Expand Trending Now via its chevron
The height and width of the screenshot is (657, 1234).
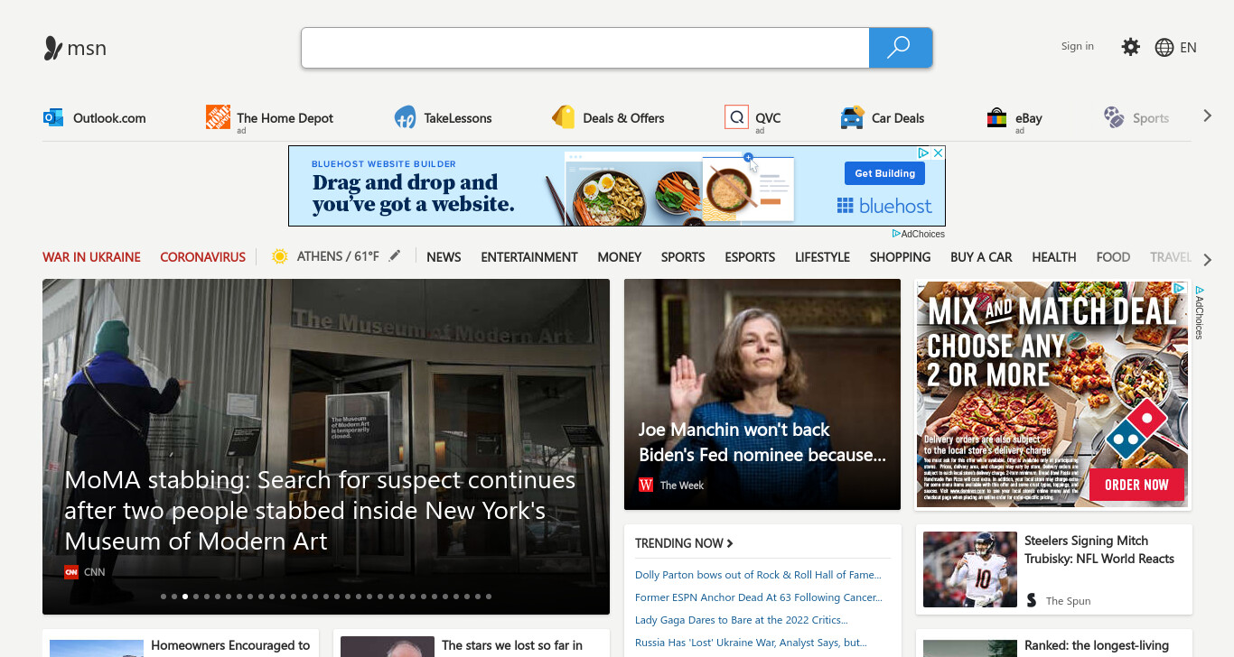pyautogui.click(x=730, y=543)
